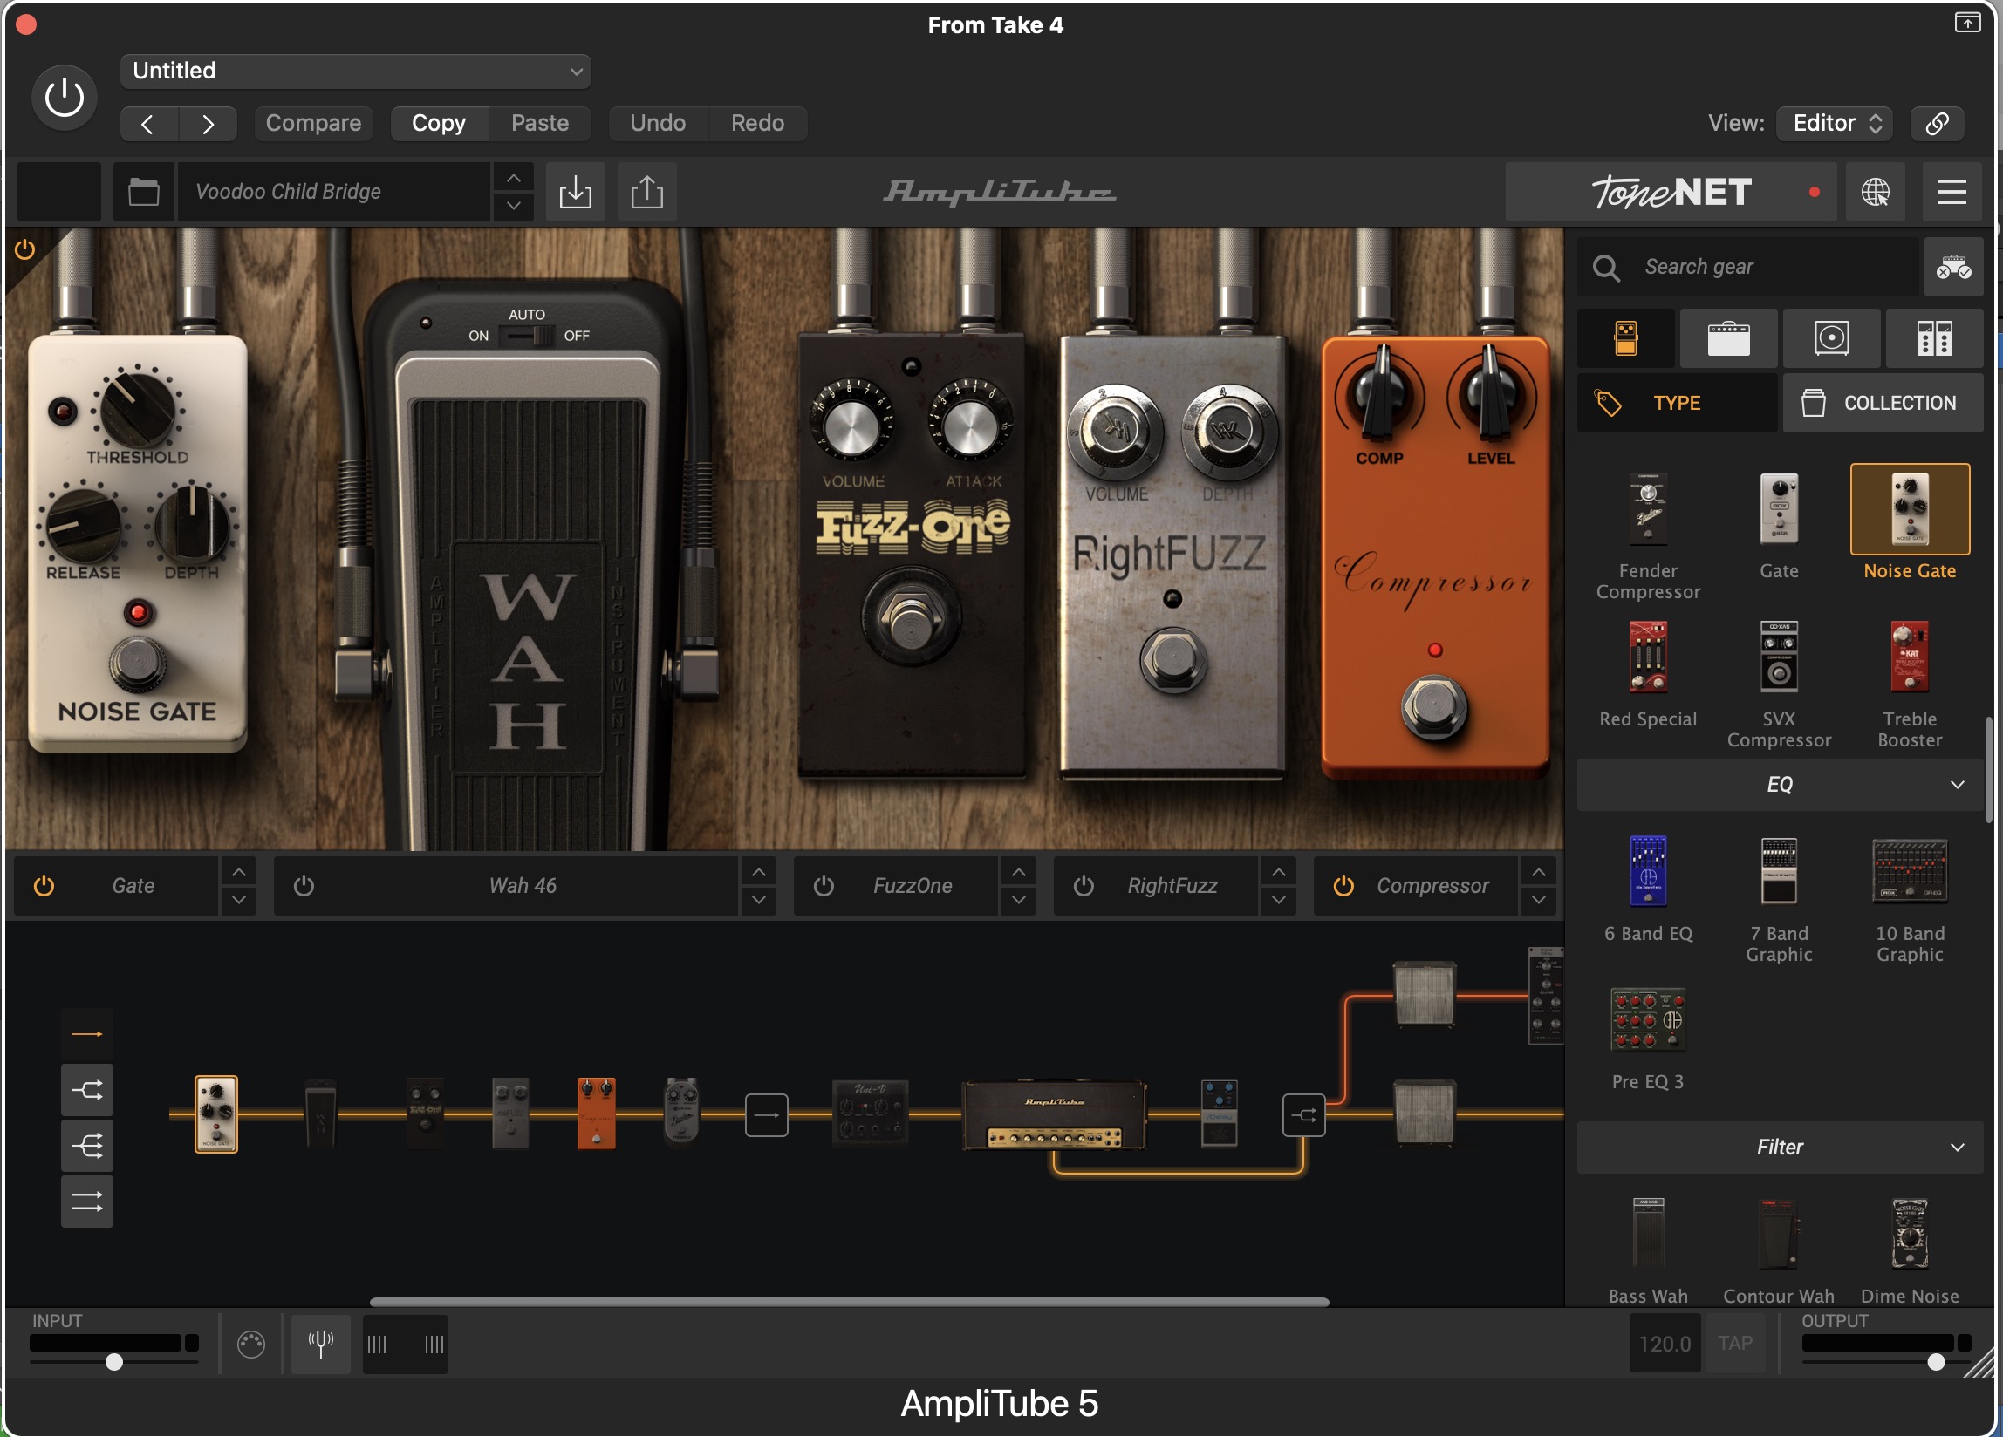Toggle power for the Wah 46 slot
This screenshot has height=1437, width=2003.
(304, 885)
